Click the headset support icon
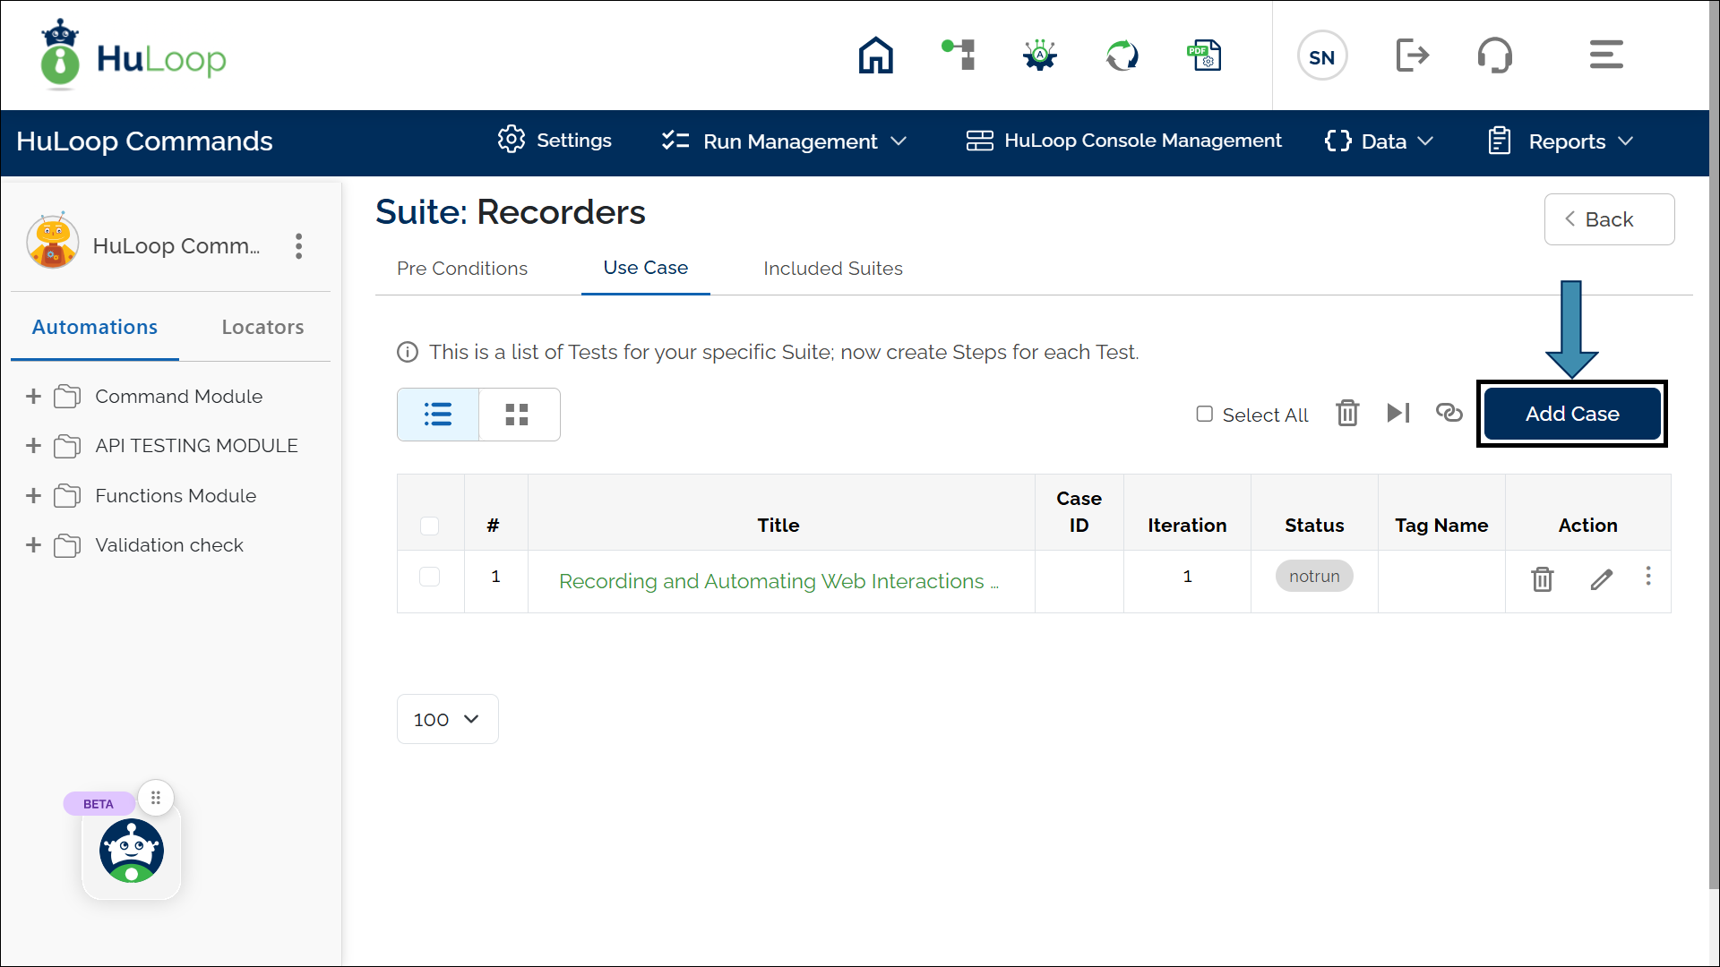1720x967 pixels. tap(1494, 56)
